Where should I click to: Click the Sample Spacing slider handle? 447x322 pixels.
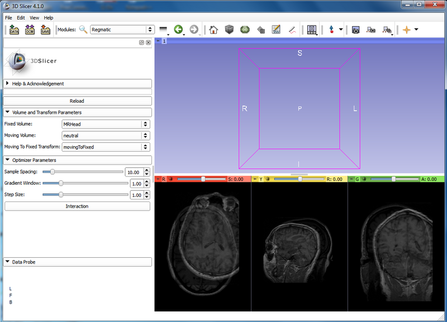click(52, 172)
